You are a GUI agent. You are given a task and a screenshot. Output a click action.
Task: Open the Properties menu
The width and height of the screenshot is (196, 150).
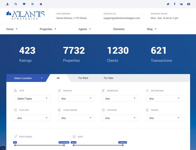[x=48, y=29]
